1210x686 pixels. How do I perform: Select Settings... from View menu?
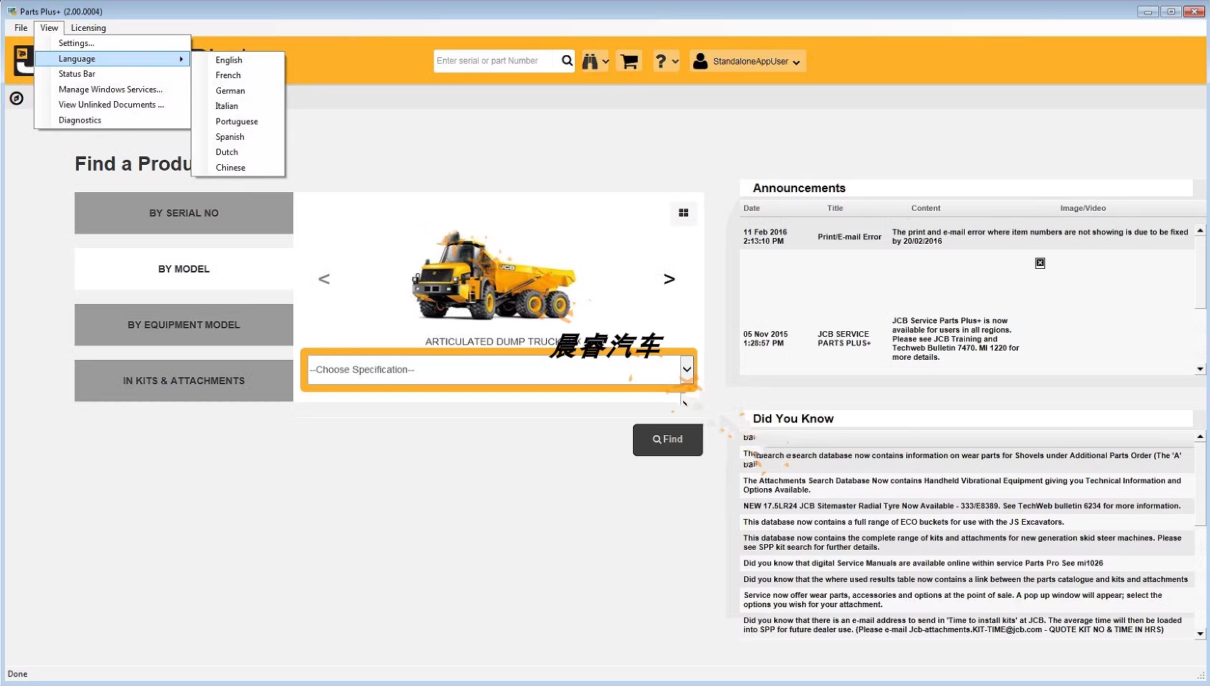pyautogui.click(x=113, y=43)
